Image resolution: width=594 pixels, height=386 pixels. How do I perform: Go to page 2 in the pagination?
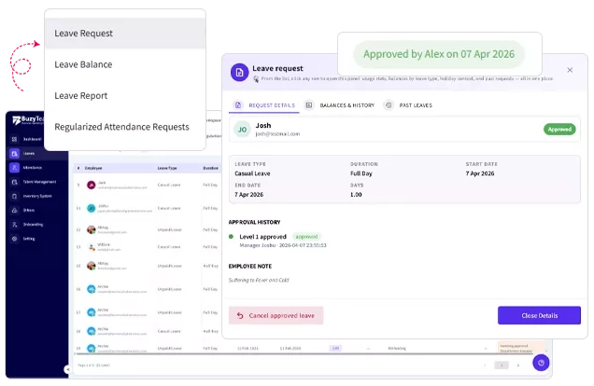(x=518, y=365)
